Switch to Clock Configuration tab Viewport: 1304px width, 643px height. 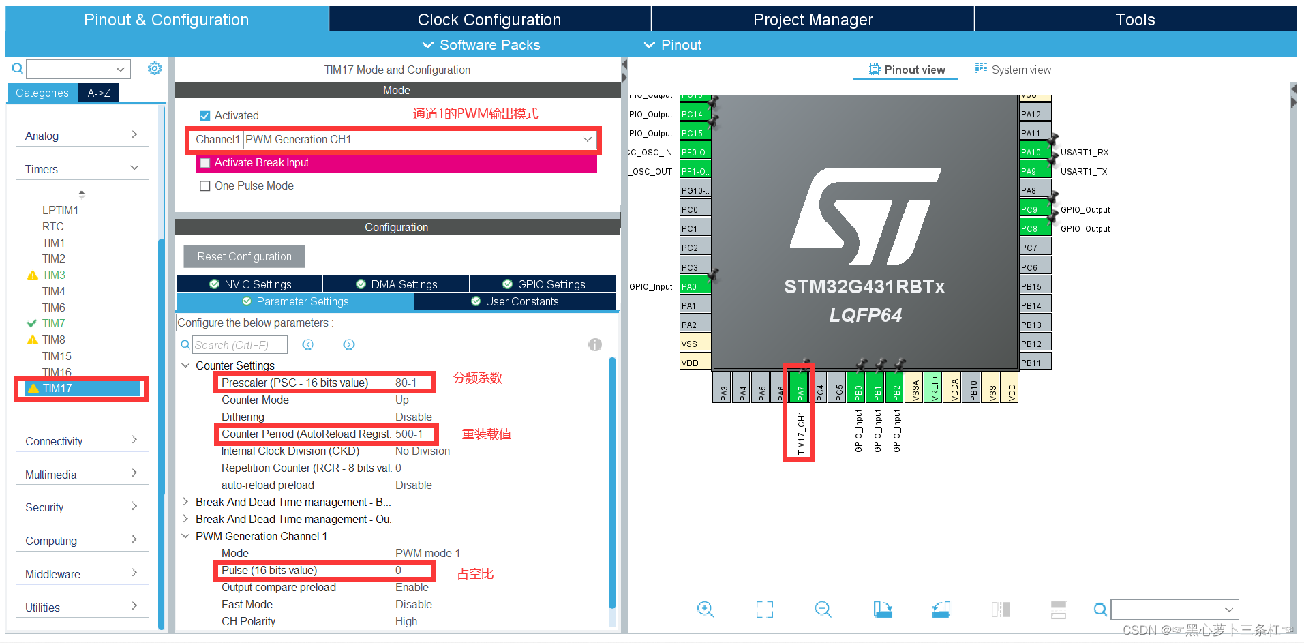[489, 20]
